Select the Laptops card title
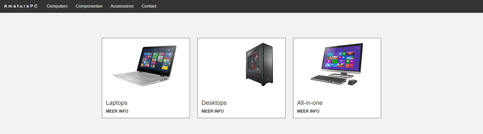The image size is (483, 134). tap(116, 103)
